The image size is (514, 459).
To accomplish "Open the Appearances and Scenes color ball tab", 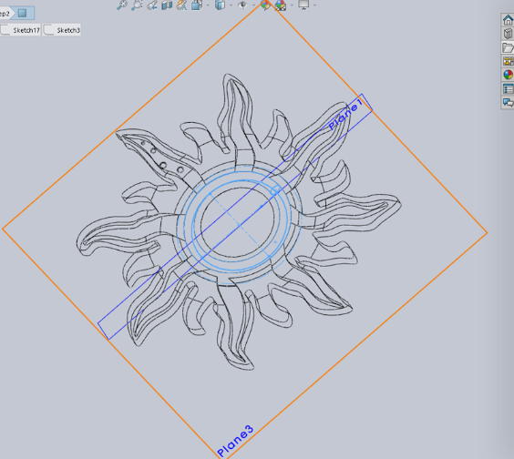I will point(508,75).
